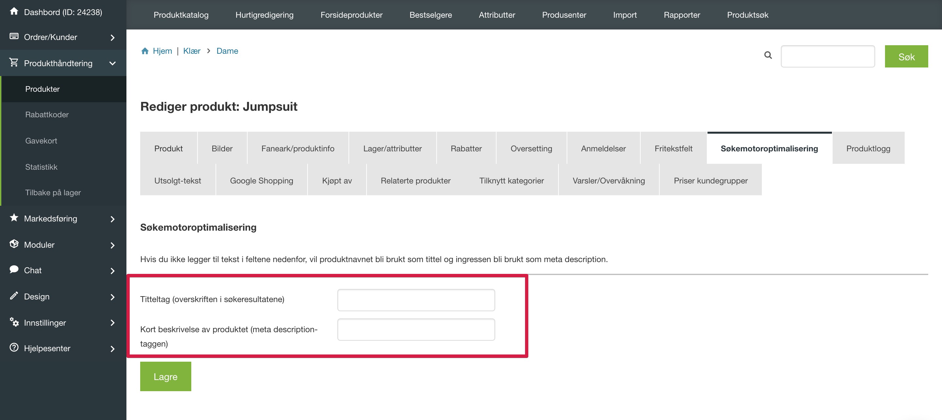Open Produsenter in top menu
The image size is (942, 420).
[564, 15]
